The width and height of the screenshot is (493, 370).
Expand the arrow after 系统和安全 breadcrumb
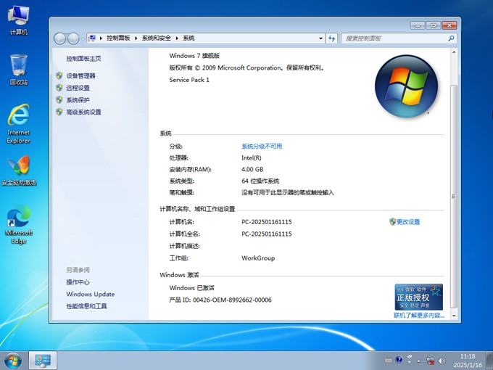pyautogui.click(x=177, y=38)
